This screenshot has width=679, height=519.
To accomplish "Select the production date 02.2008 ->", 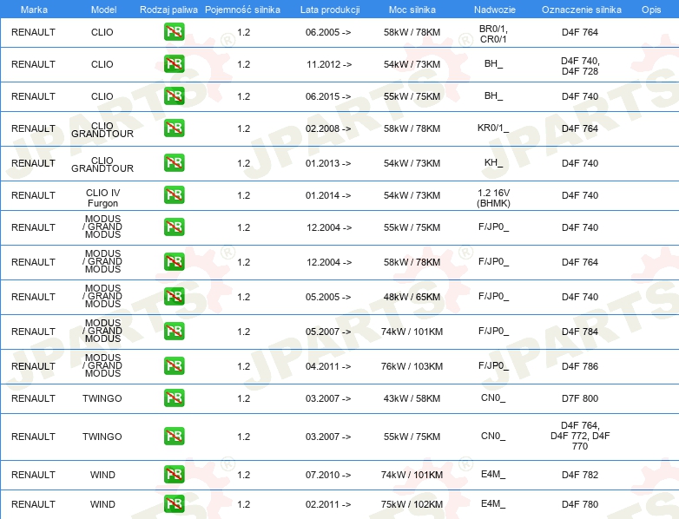I will pos(328,128).
